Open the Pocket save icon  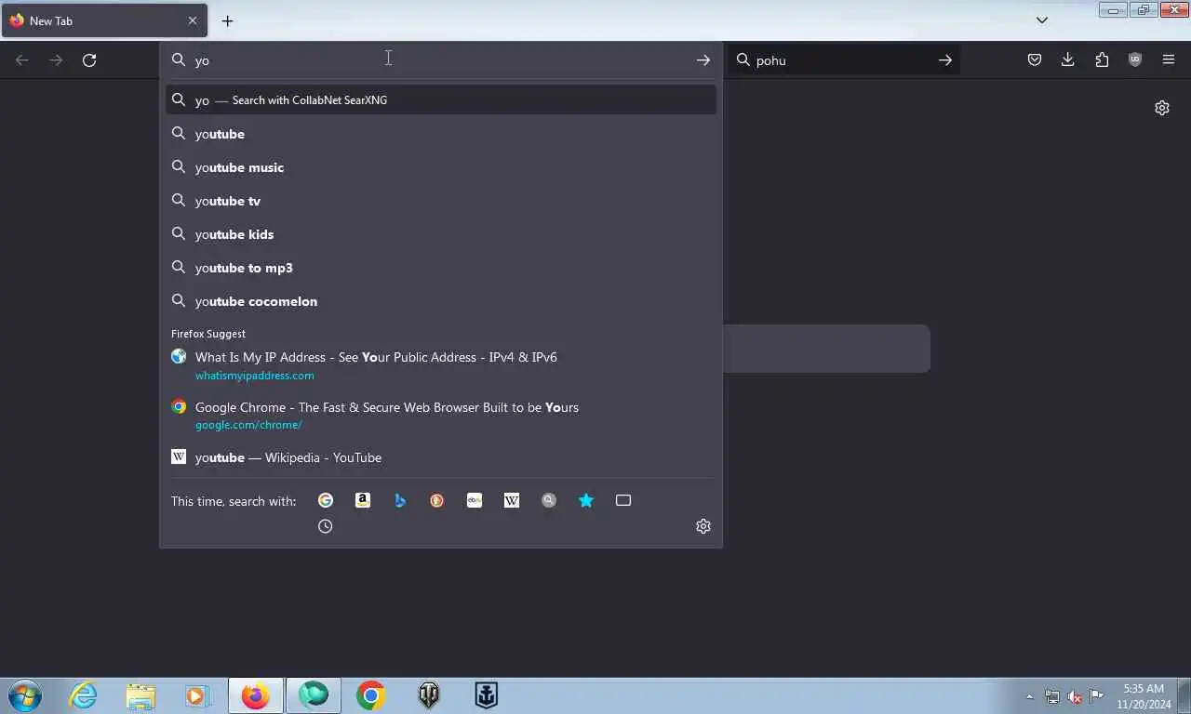pos(1035,60)
